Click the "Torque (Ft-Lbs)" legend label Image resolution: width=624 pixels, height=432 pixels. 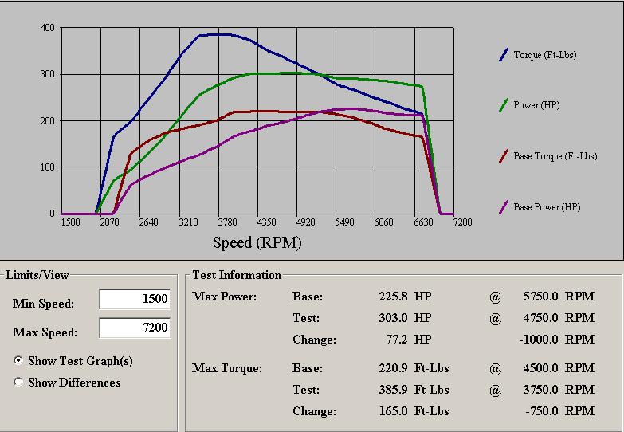544,55
